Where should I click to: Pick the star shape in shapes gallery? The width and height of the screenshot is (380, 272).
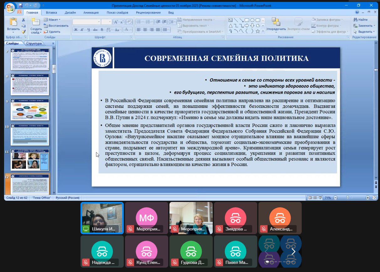[x=258, y=31]
